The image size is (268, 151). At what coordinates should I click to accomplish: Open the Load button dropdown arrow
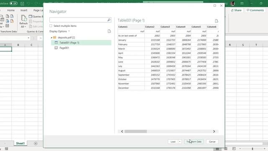pyautogui.click(x=180, y=142)
